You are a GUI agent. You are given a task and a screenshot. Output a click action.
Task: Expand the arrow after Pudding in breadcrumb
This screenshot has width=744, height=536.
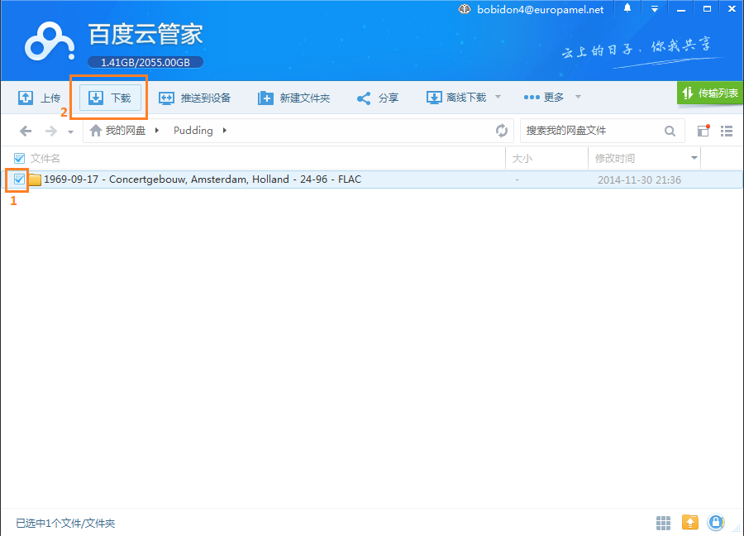(x=225, y=131)
